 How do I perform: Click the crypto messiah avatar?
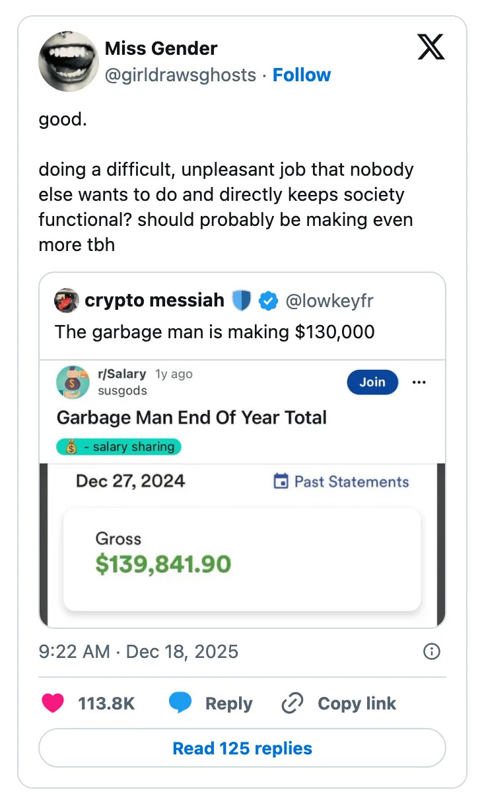coord(67,301)
